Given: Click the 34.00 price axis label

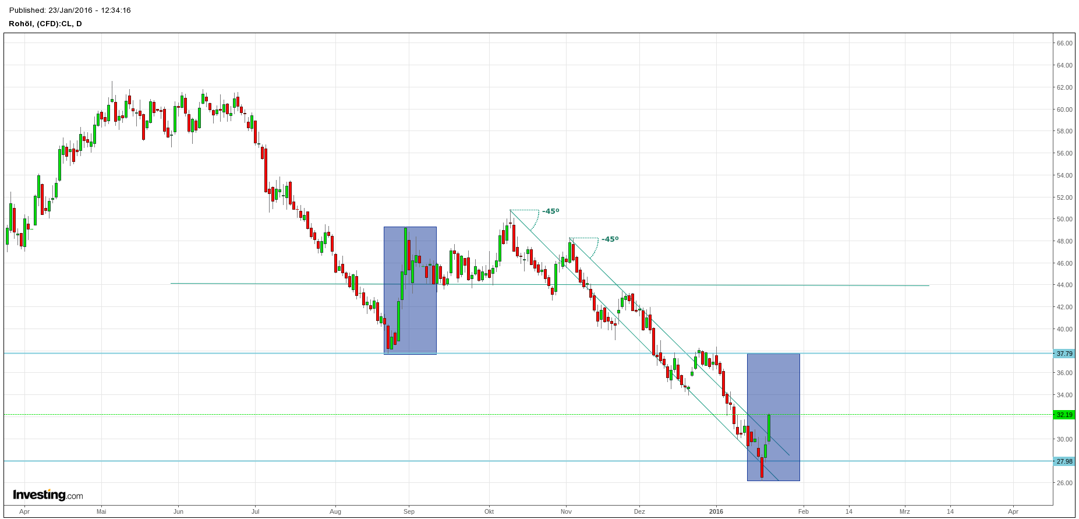Looking at the screenshot, I should point(1064,395).
